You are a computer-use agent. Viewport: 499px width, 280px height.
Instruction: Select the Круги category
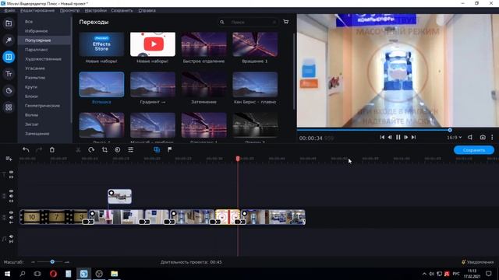coord(31,87)
